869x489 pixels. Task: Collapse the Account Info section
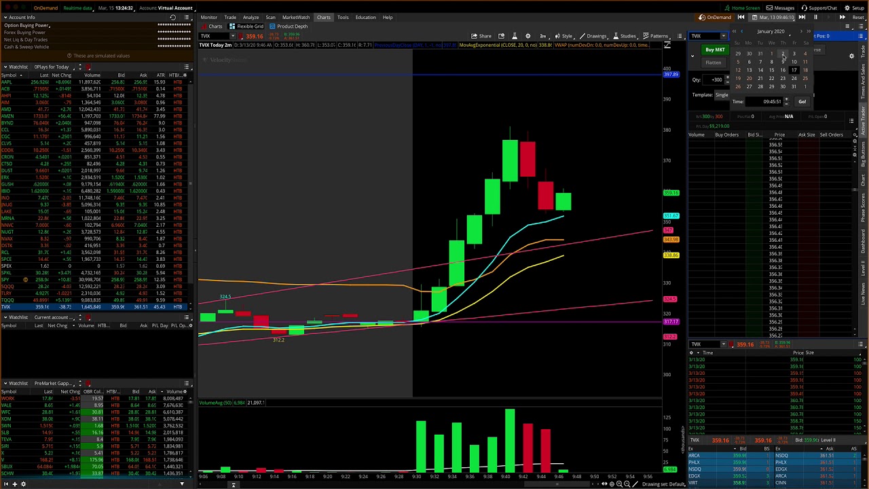tap(5, 17)
